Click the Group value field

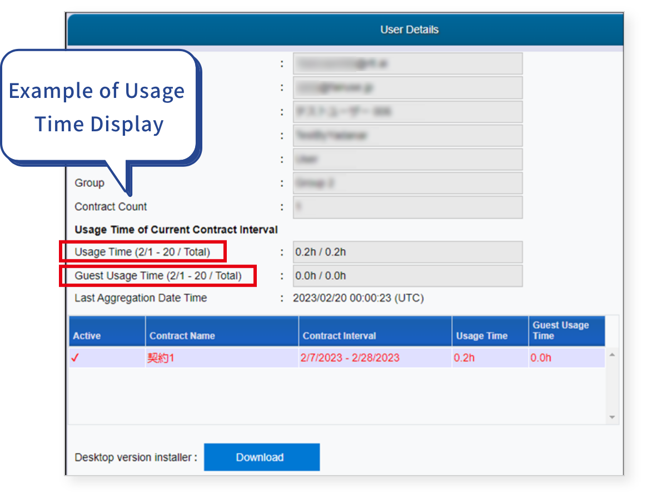click(x=407, y=183)
